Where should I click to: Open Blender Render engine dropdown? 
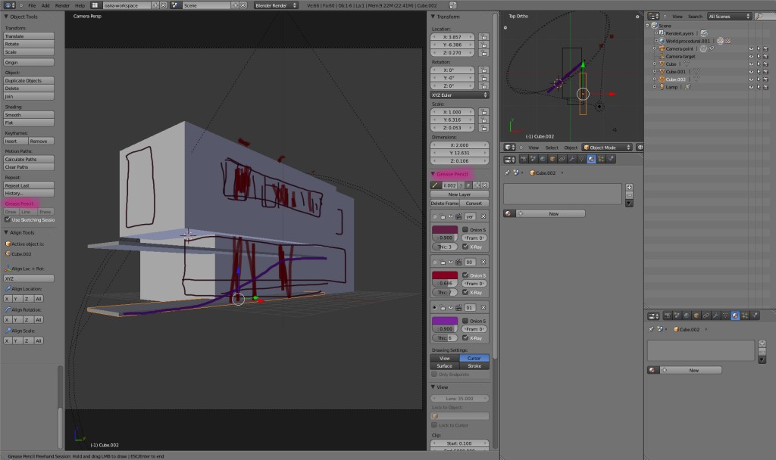276,5
